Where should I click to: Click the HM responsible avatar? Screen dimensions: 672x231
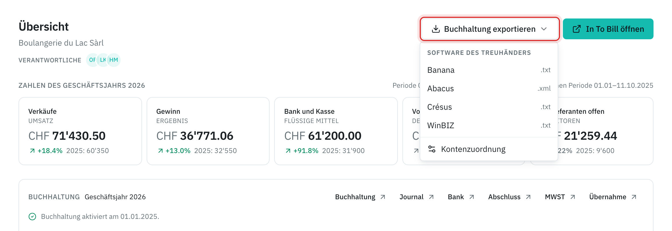pos(114,60)
